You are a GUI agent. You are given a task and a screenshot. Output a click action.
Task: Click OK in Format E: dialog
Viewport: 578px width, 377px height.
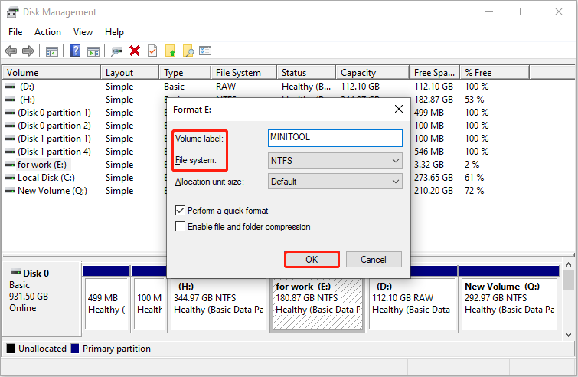[312, 259]
